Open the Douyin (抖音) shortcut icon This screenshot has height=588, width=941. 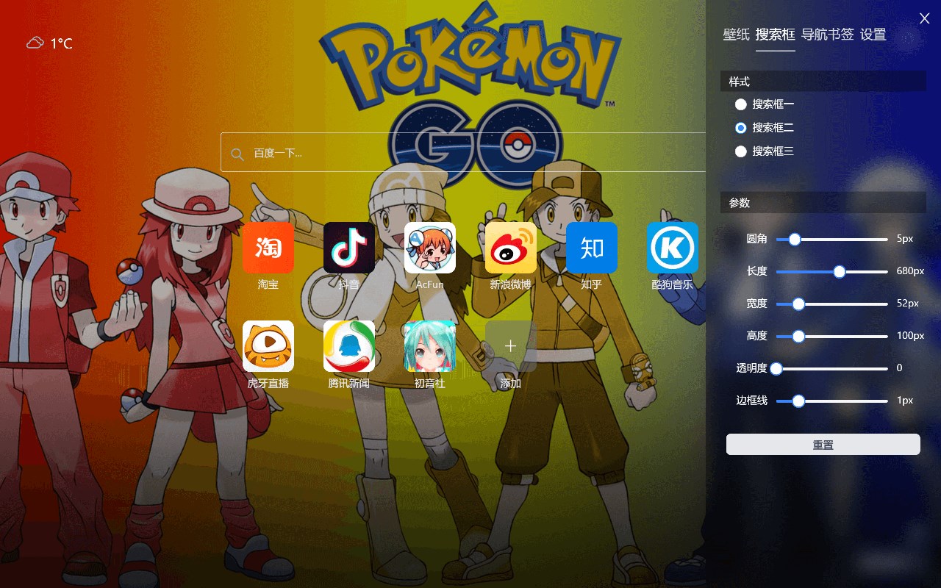coord(349,248)
